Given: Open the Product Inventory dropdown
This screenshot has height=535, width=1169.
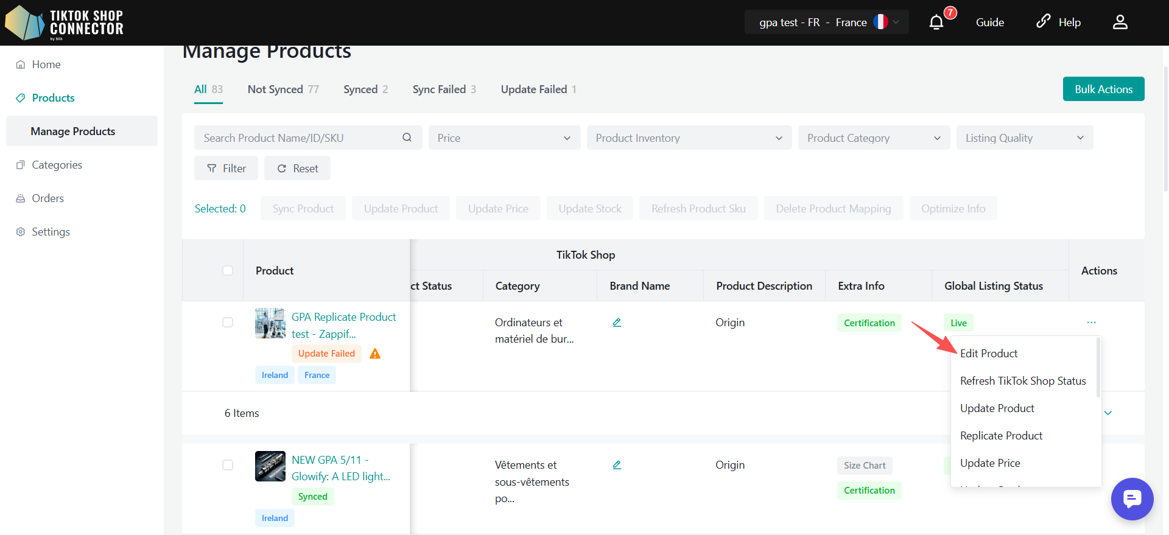Looking at the screenshot, I should (x=689, y=138).
